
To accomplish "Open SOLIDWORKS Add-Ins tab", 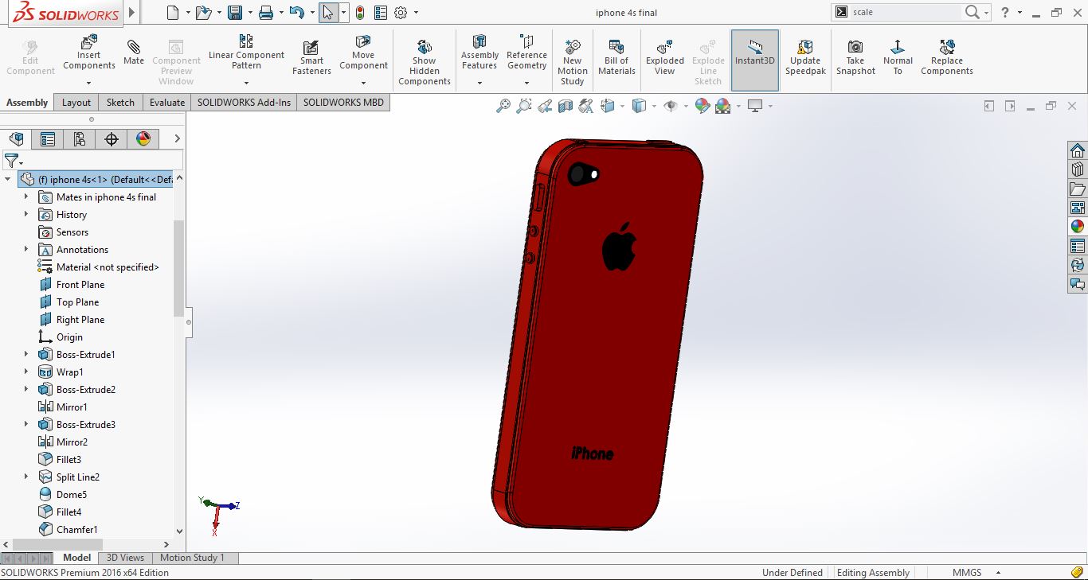I will click(244, 102).
